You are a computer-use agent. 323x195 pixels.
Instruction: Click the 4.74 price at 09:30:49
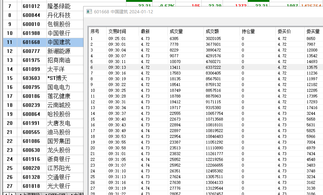click(x=145, y=131)
